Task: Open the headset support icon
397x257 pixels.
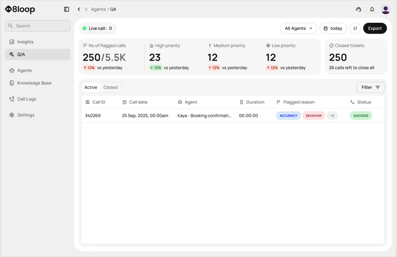Action: coord(359,9)
